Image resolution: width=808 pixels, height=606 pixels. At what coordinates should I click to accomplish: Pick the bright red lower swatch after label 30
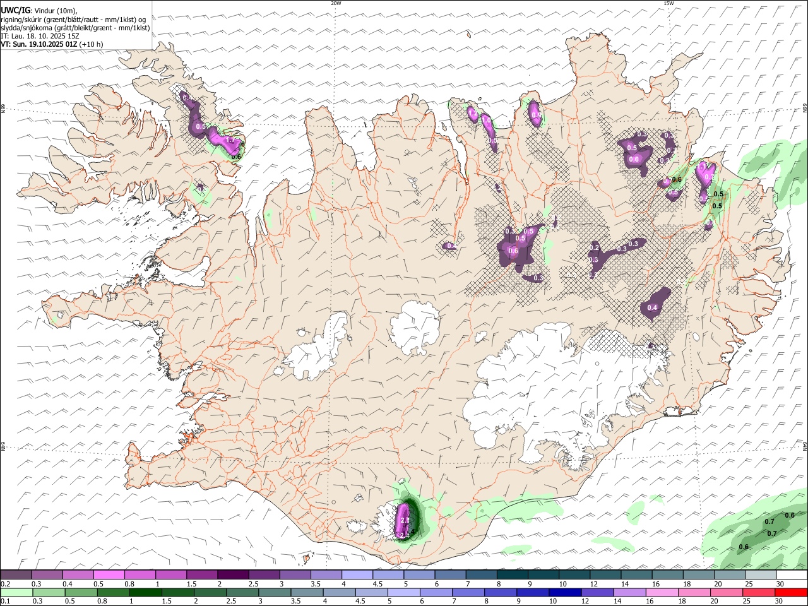click(792, 592)
